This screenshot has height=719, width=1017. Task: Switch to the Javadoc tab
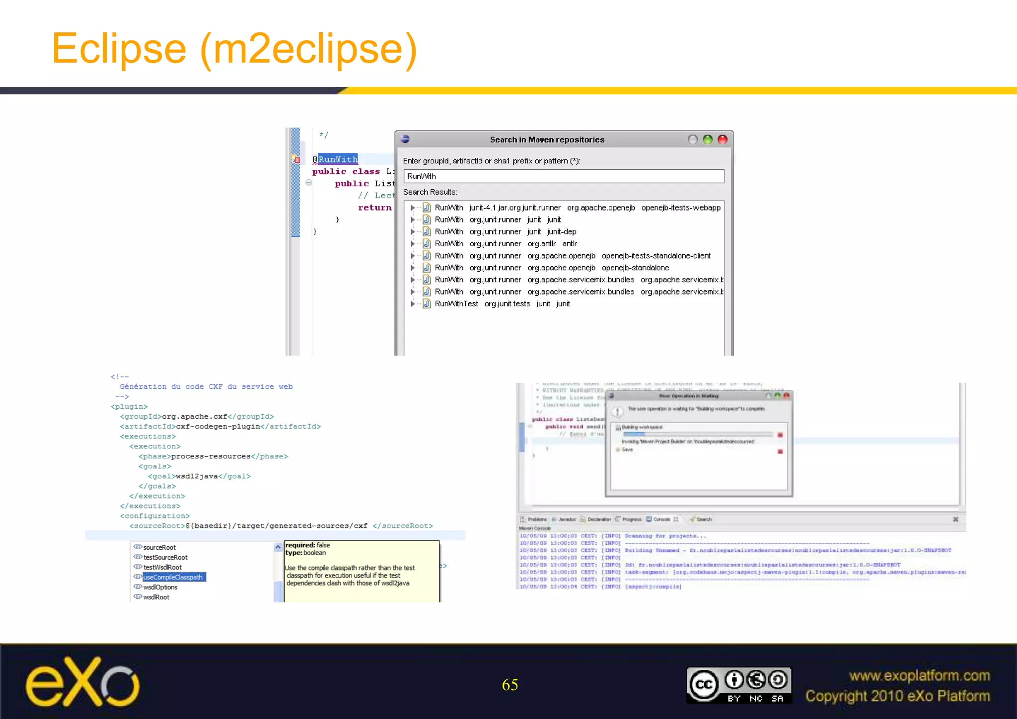click(x=564, y=519)
